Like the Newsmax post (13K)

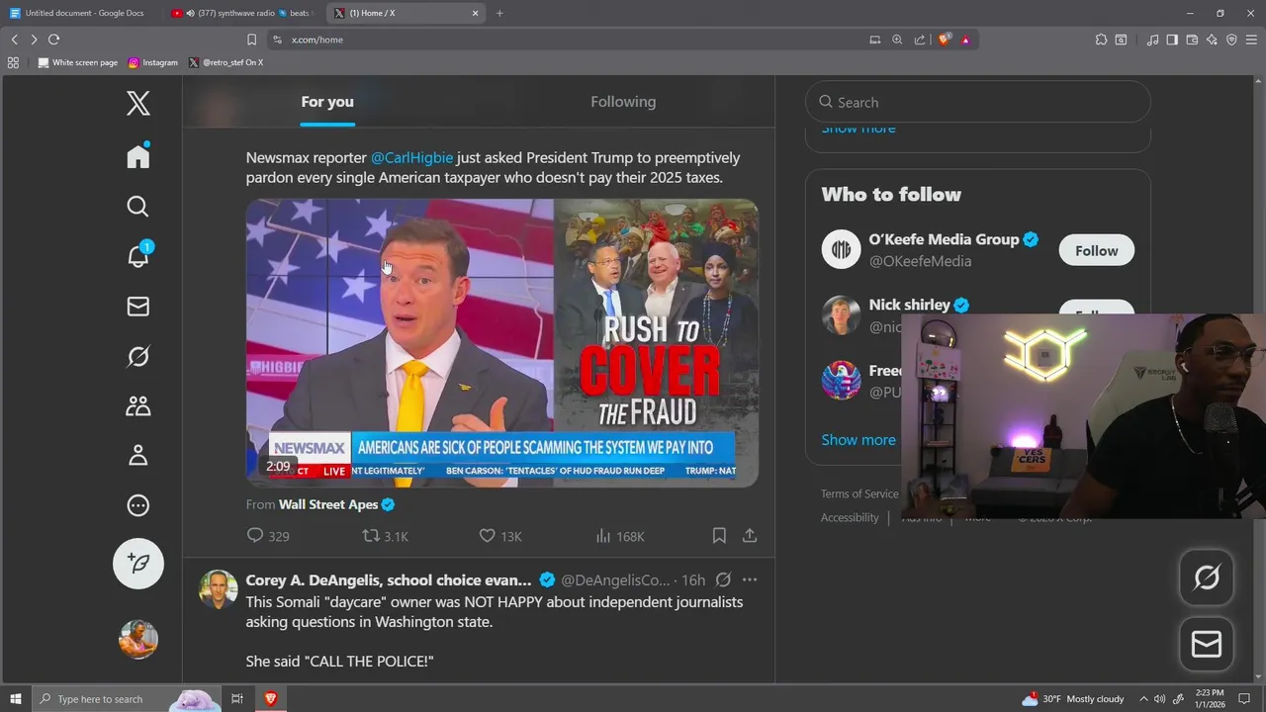[499, 536]
